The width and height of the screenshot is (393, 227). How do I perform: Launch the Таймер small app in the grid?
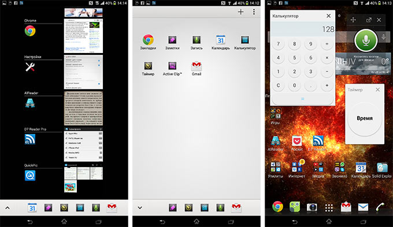click(x=148, y=69)
